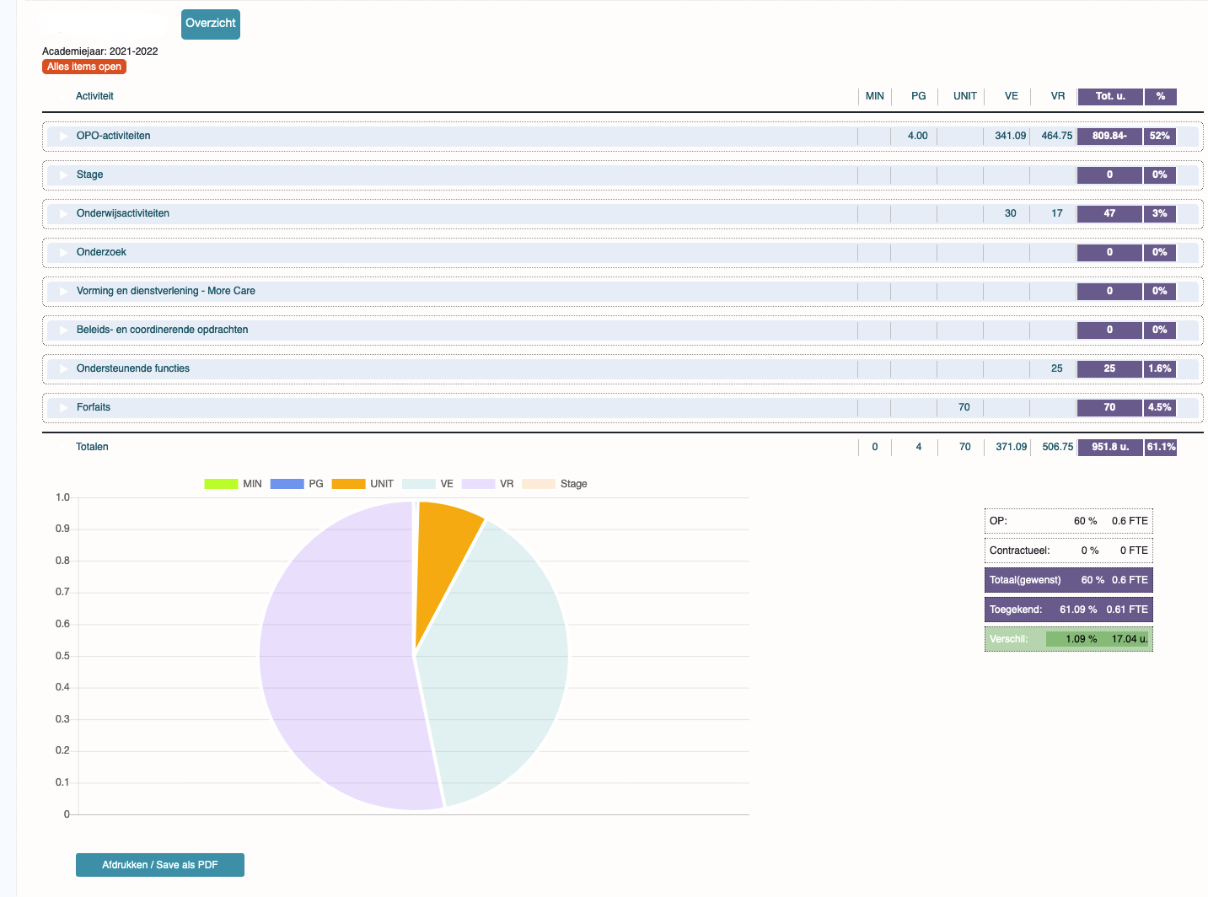Image resolution: width=1208 pixels, height=897 pixels.
Task: Expand the Forfaits row arrow
Action: [63, 407]
